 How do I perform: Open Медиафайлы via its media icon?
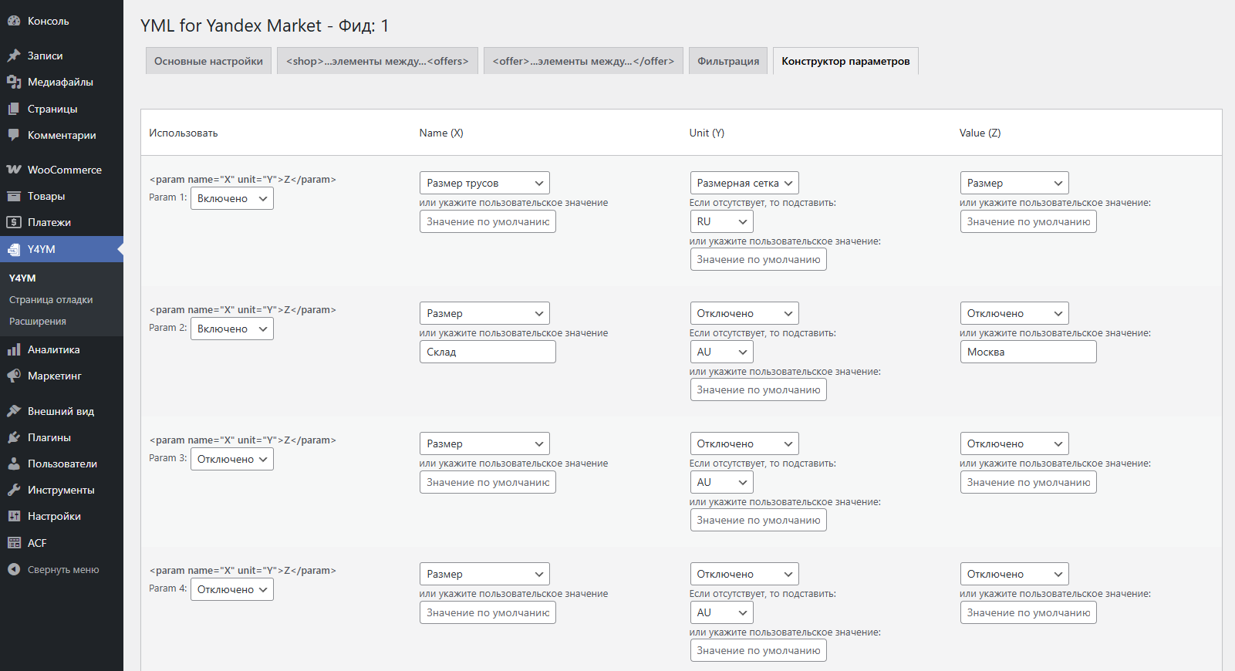pyautogui.click(x=14, y=82)
